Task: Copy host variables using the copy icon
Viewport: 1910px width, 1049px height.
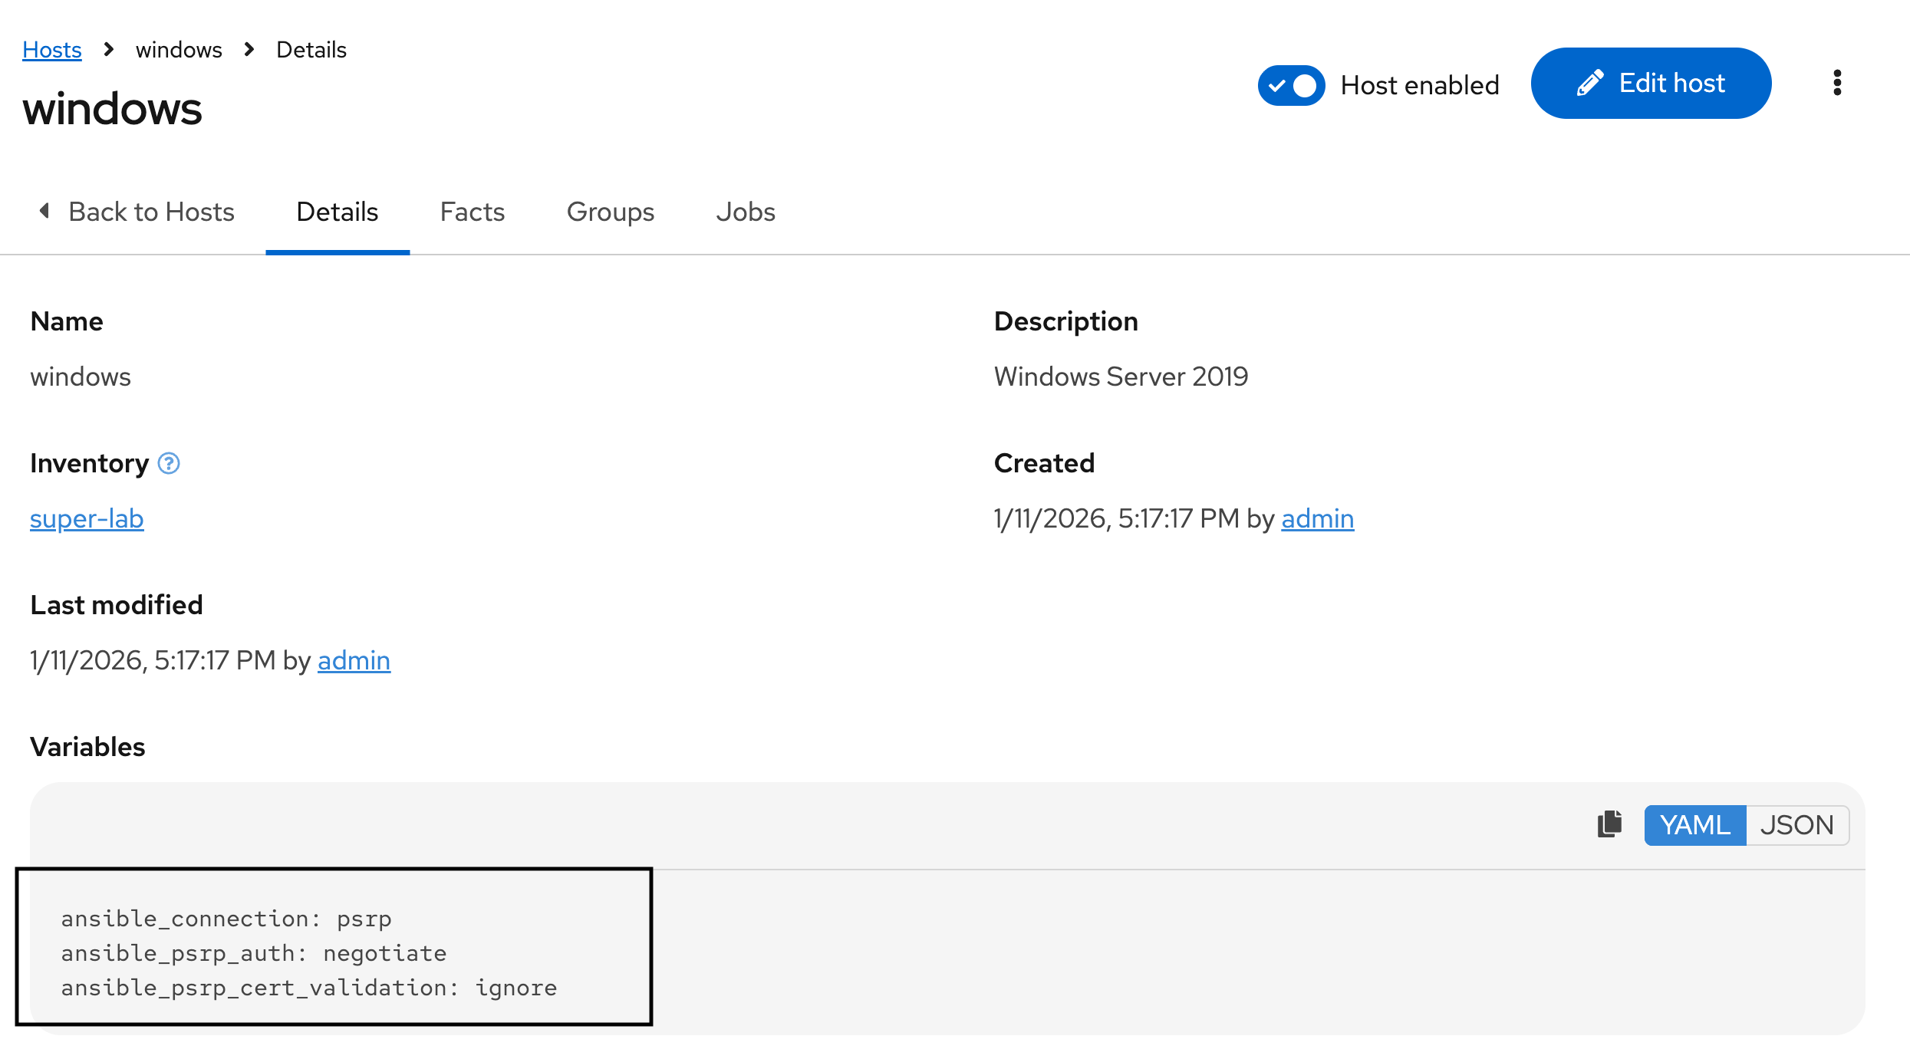Action: [x=1609, y=825]
